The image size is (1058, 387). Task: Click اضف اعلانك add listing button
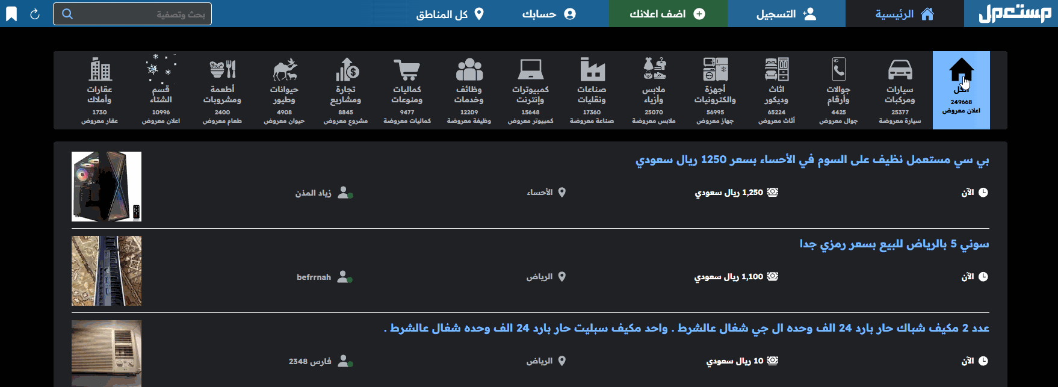[668, 13]
